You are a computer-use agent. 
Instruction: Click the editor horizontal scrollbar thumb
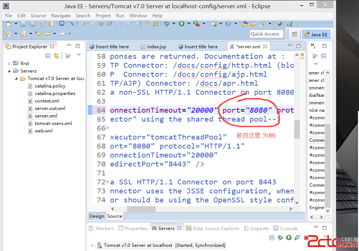pyautogui.click(x=141, y=209)
